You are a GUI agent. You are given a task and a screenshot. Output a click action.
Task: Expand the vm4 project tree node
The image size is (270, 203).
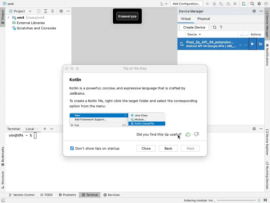pyautogui.click(x=8, y=17)
